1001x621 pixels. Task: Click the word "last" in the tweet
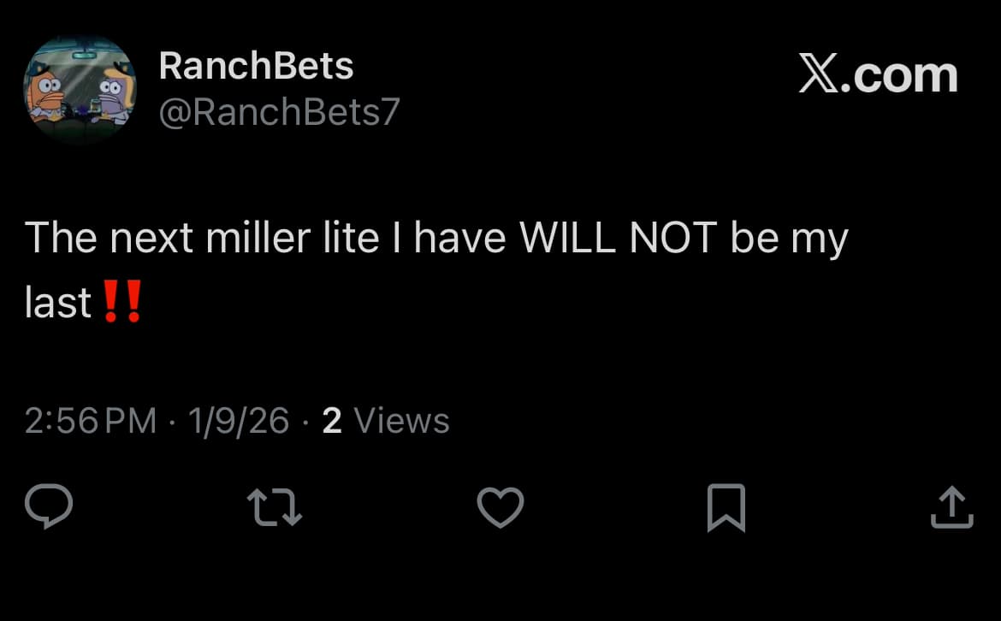point(58,302)
